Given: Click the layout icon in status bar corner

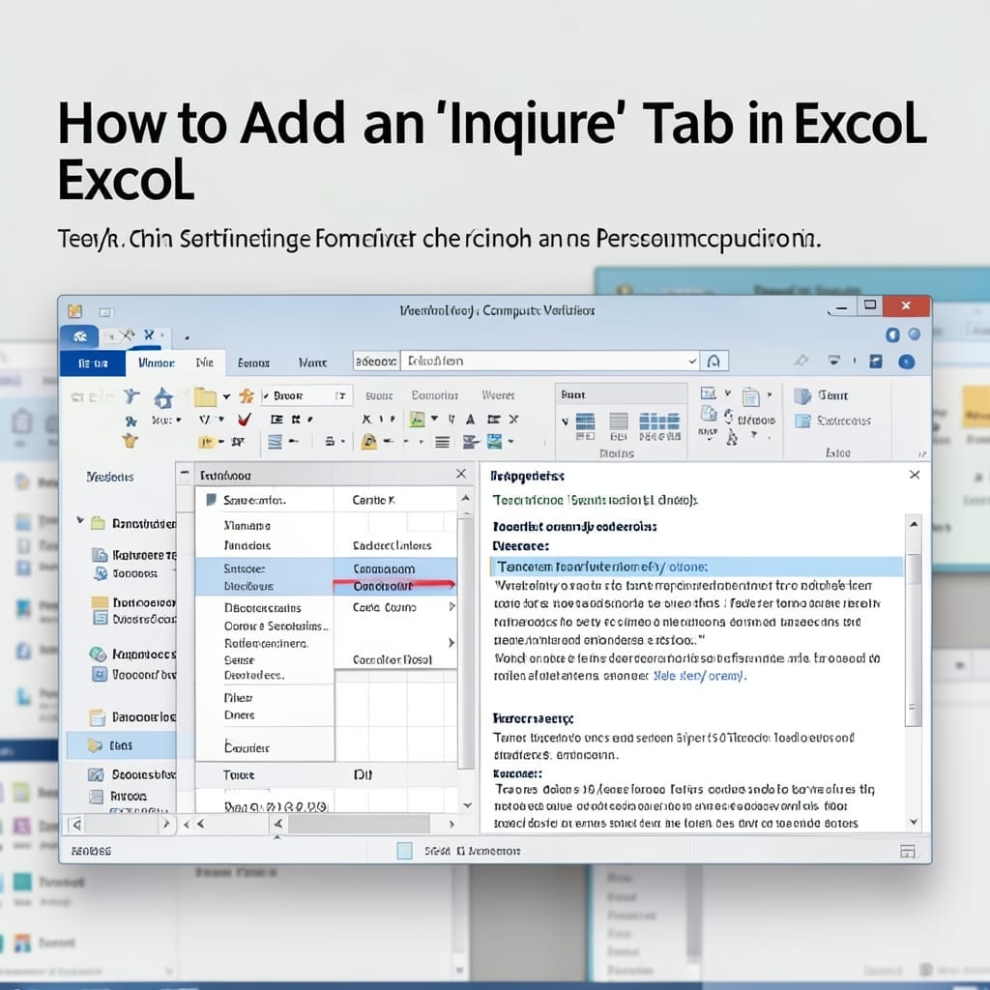Looking at the screenshot, I should 907,851.
